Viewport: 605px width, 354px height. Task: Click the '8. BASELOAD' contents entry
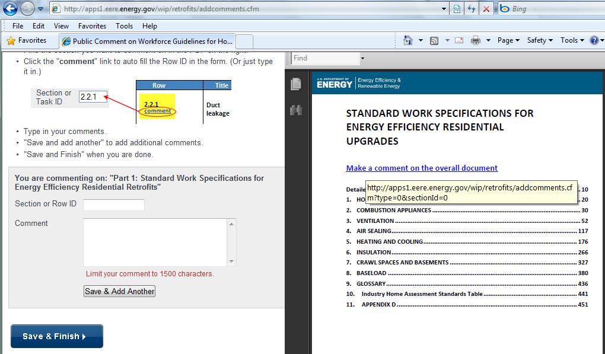pos(467,273)
